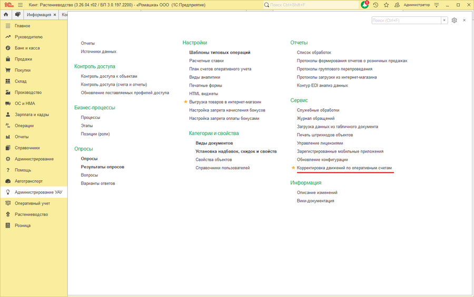This screenshot has width=474, height=297.
Task: Focus the global search Ctrl+Shift+F field
Action: (311, 5)
